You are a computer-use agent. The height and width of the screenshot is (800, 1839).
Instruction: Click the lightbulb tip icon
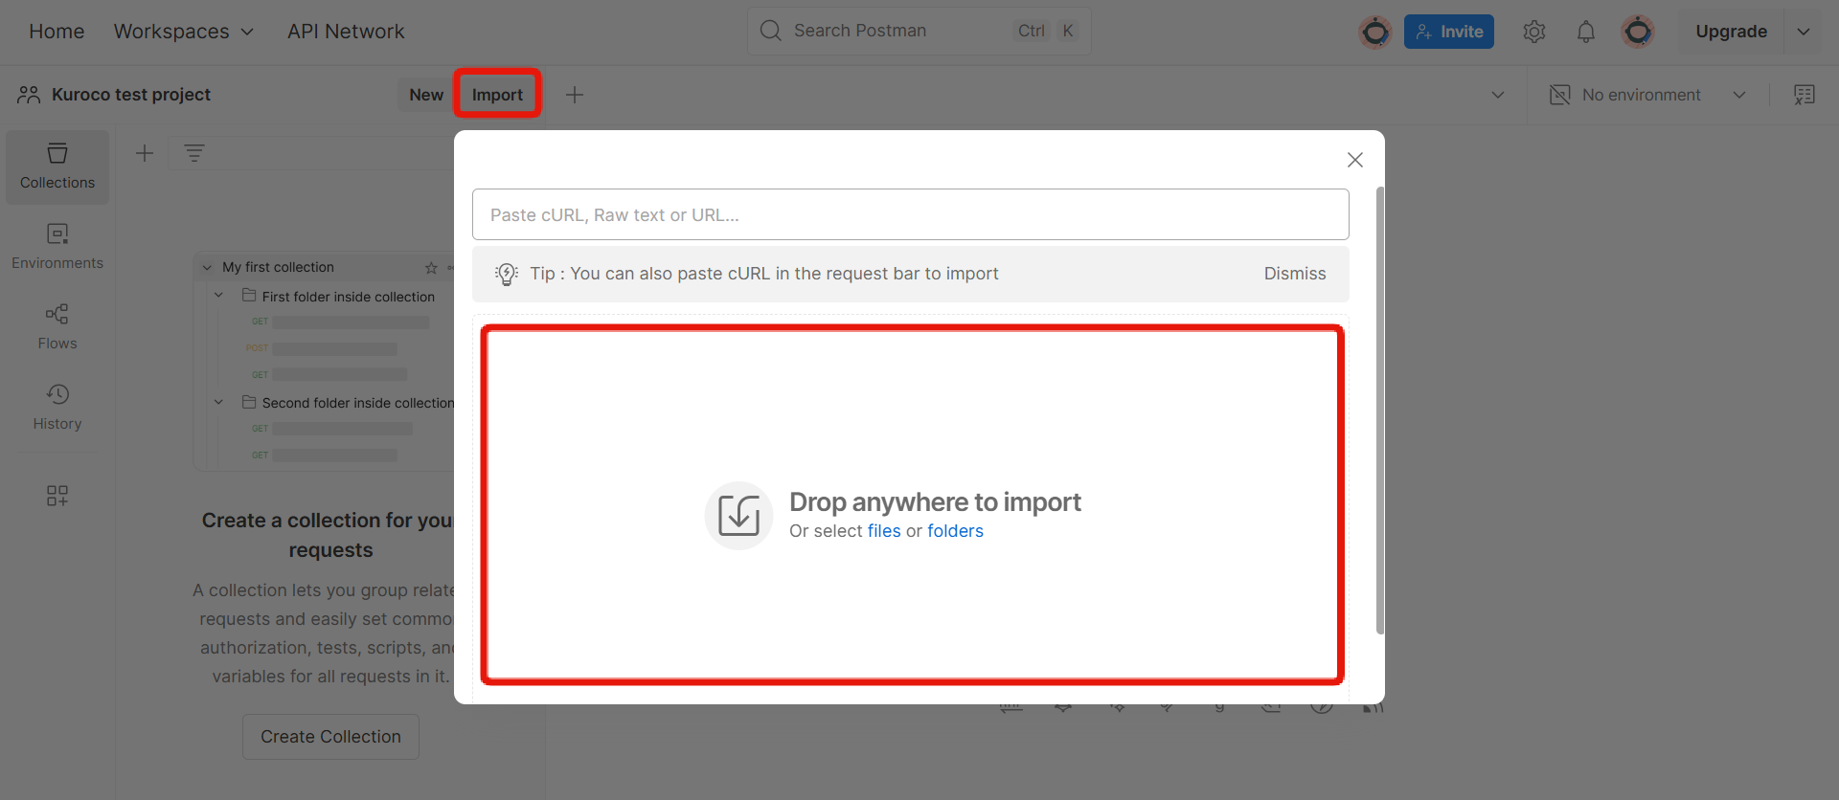click(x=507, y=274)
